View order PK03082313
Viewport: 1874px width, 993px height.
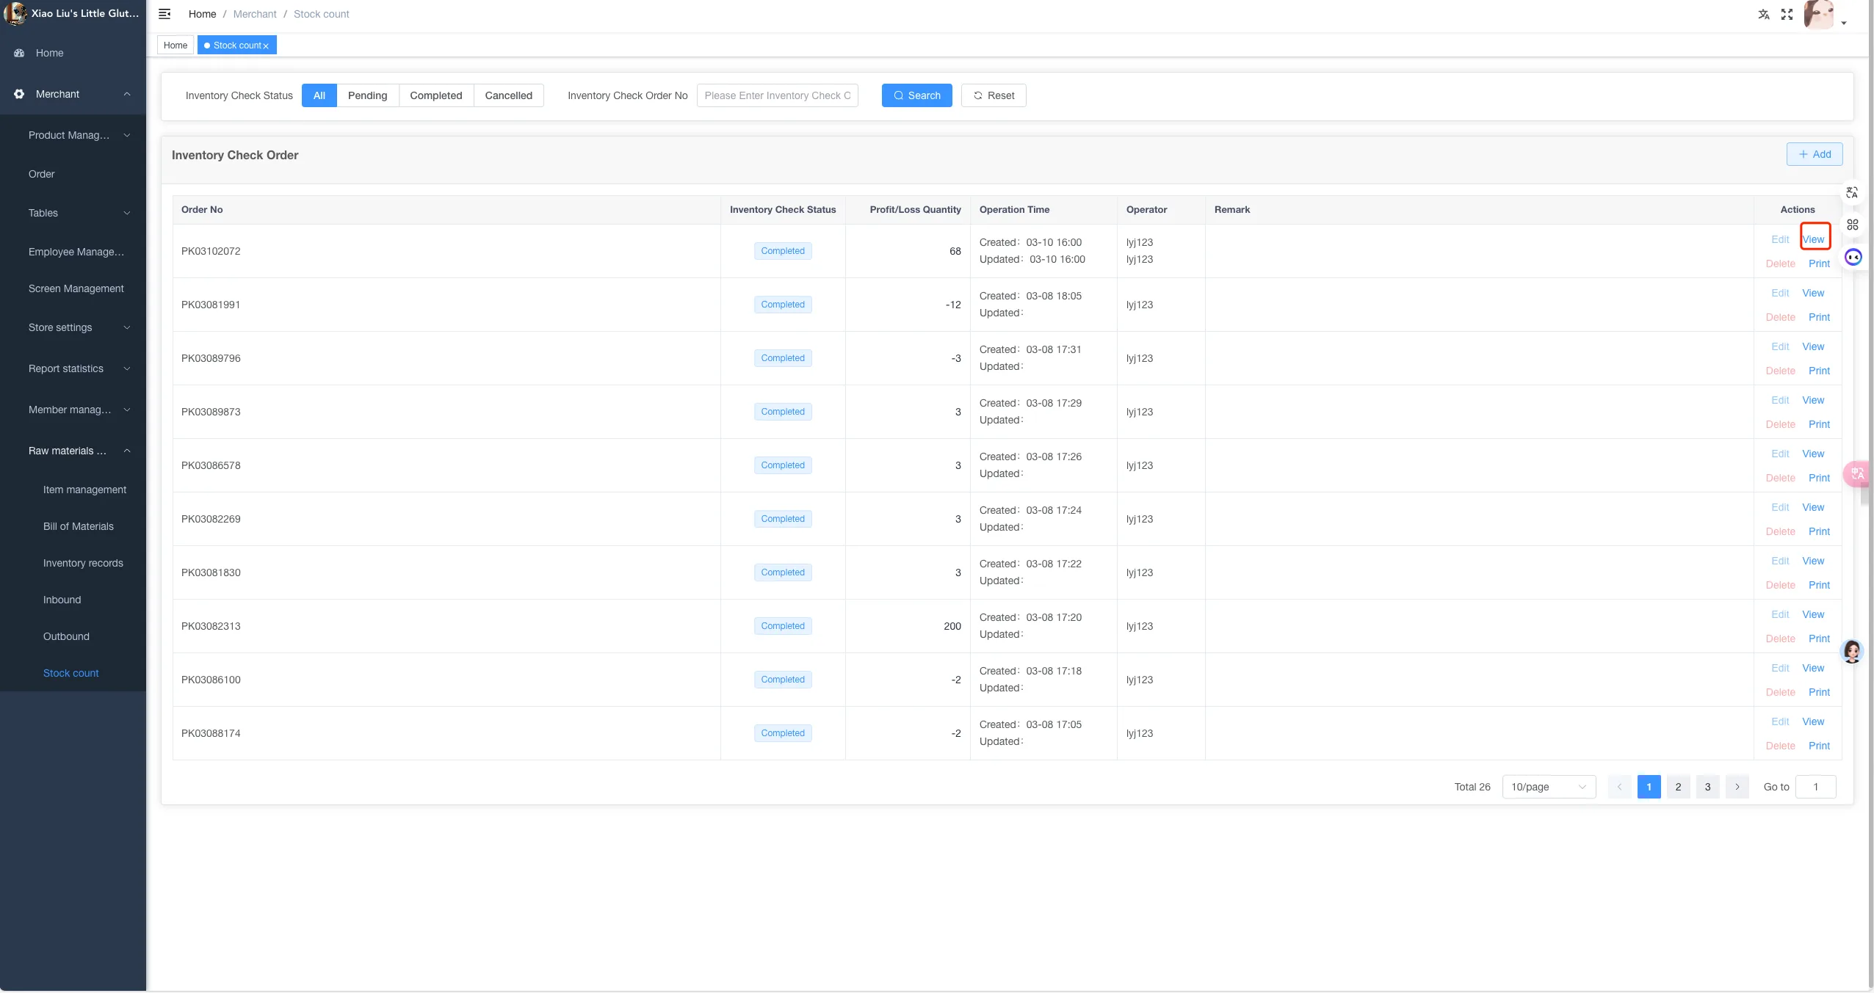click(x=1813, y=614)
